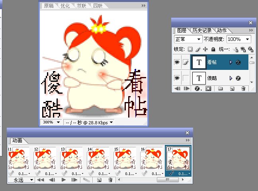Screen dimensions: 258x191
Task: Select 傻酷 text layer thumbnail
Action: (x=199, y=78)
